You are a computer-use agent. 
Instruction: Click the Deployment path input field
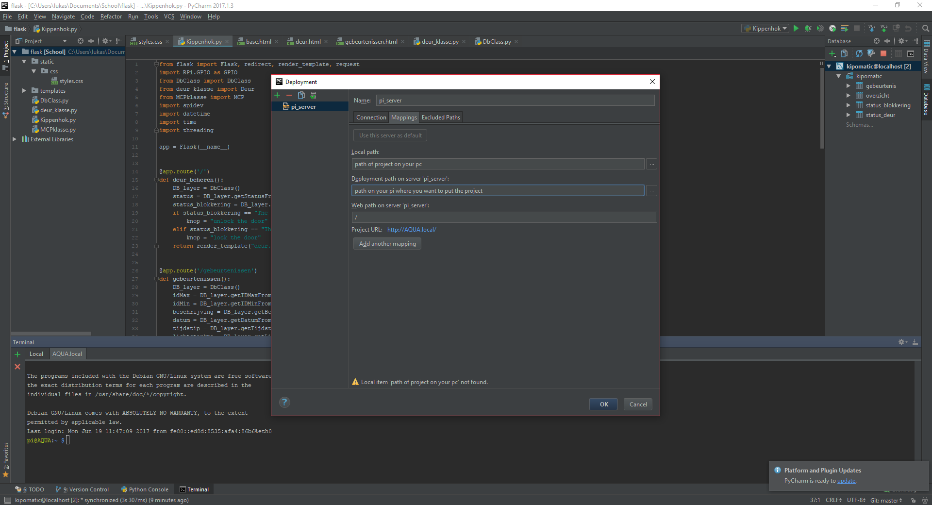pos(498,191)
